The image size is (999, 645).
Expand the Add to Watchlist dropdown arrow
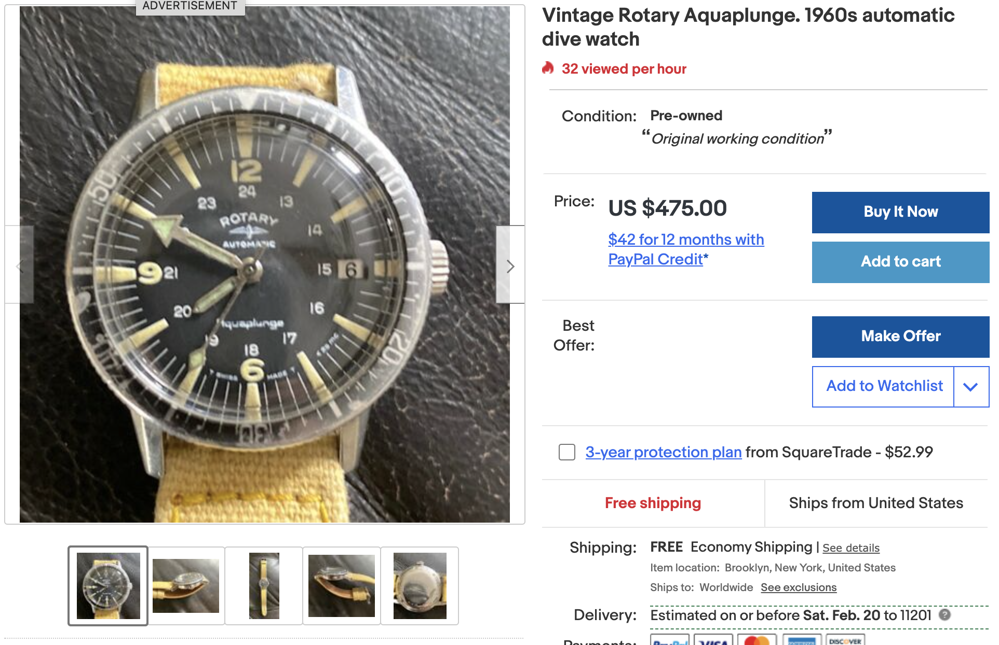click(970, 387)
